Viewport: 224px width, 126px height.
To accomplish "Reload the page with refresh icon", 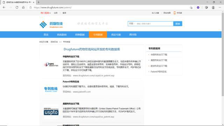I will click(17, 7).
